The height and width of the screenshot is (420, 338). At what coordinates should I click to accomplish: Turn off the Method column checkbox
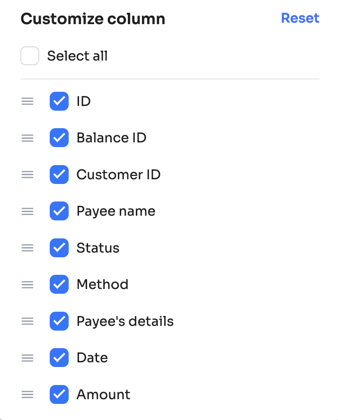[59, 285]
